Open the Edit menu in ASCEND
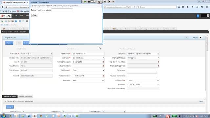 (22, 16)
